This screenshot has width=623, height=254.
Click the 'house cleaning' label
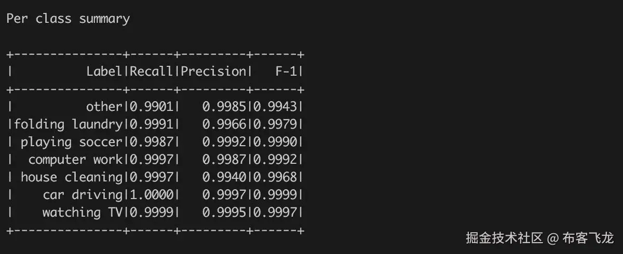[x=72, y=177]
